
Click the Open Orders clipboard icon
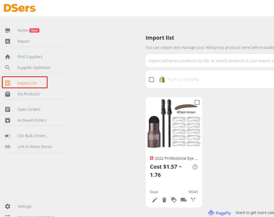tap(8, 109)
